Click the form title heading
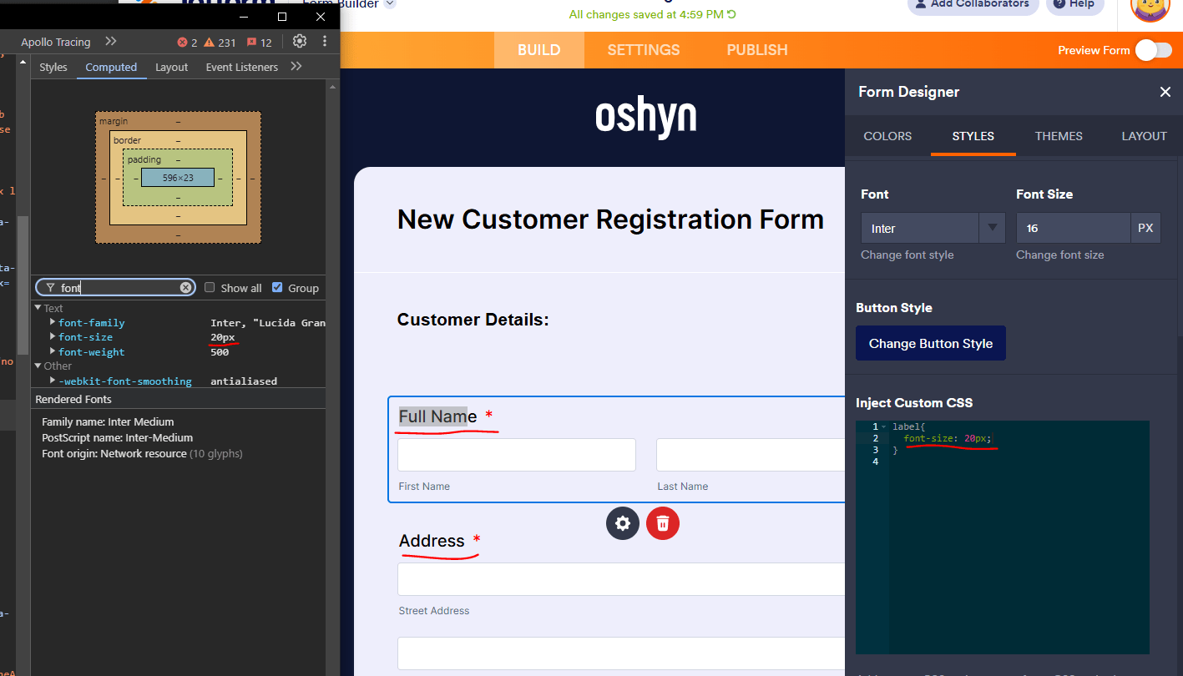 [x=610, y=219]
